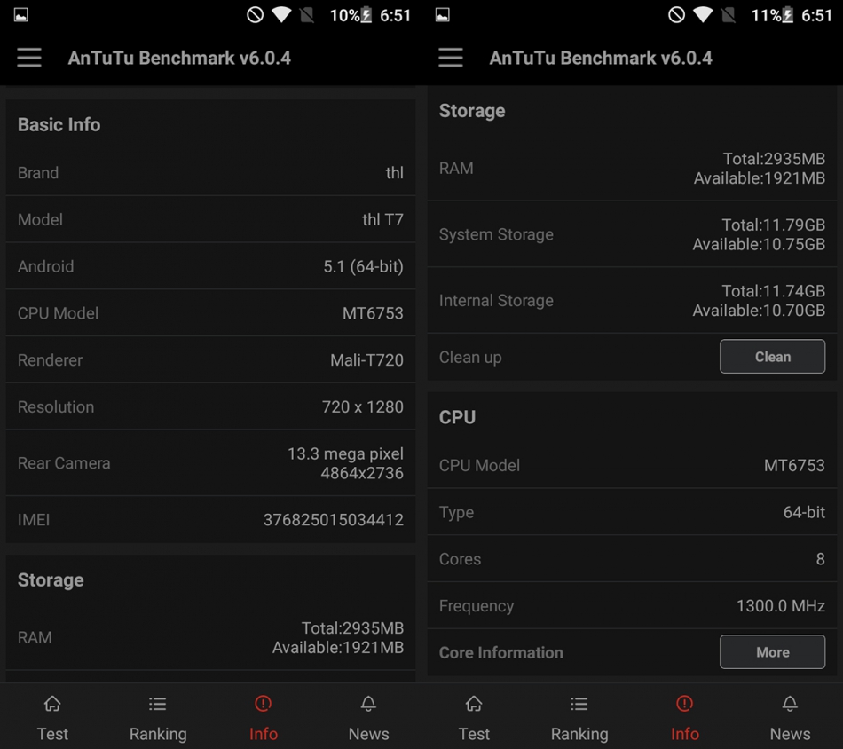This screenshot has width=843, height=749.
Task: Click the 6:51 clock in left status bar
Action: [395, 15]
